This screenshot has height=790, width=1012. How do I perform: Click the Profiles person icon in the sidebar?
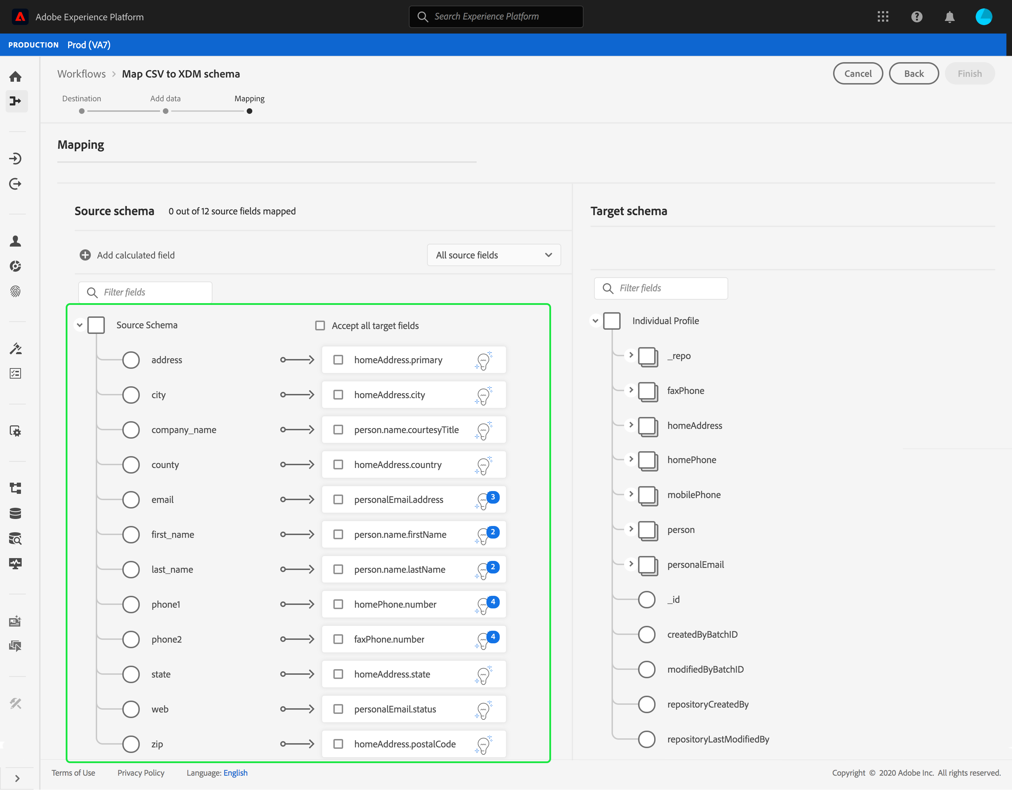click(x=15, y=241)
